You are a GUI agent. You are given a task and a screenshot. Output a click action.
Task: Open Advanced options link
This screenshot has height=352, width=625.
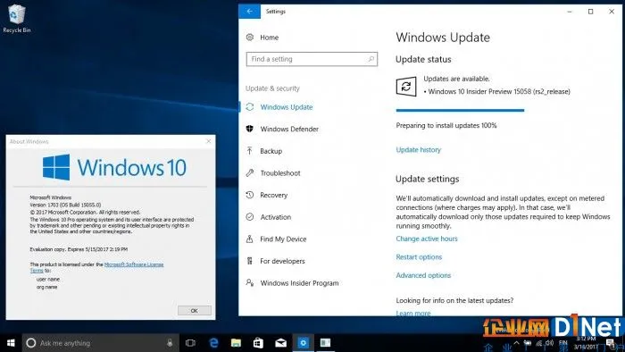[423, 275]
